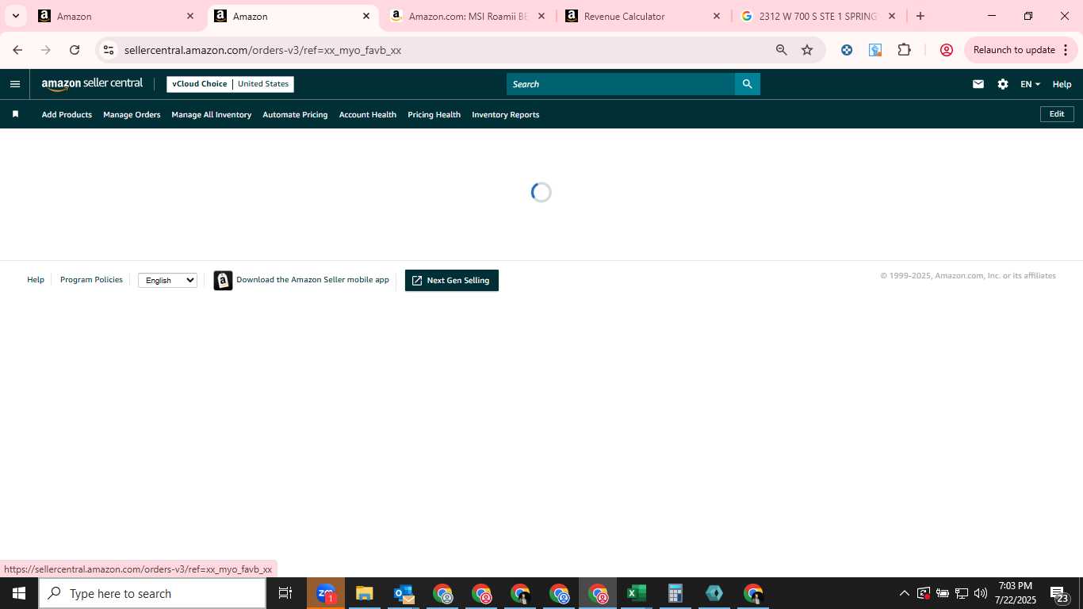
Task: Open Inventory Reports
Action: click(x=506, y=114)
